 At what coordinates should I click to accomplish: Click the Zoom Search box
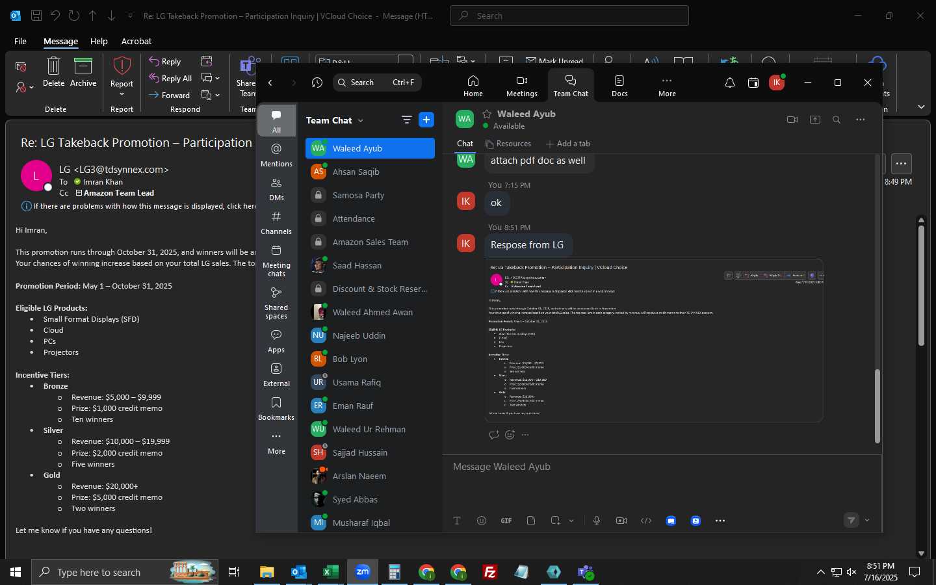(377, 83)
